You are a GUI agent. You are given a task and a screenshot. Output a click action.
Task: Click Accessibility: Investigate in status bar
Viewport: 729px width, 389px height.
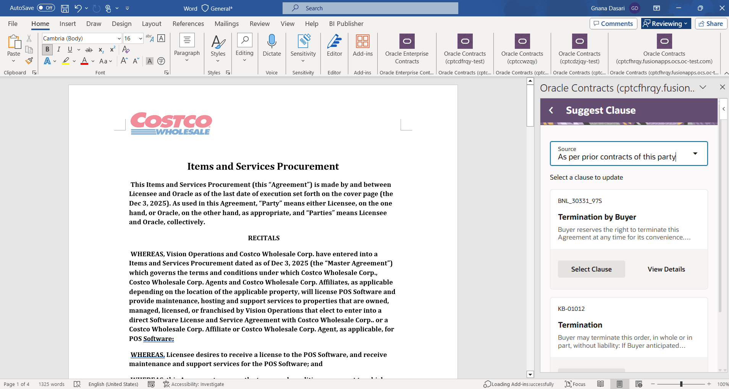coord(194,384)
